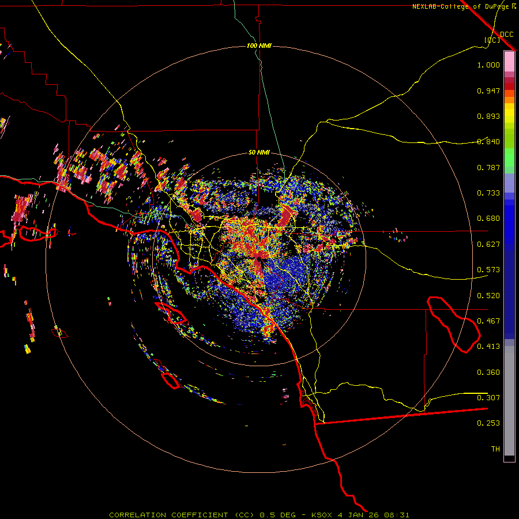
Task: Click the TH threshold label on legend
Action: [495, 449]
